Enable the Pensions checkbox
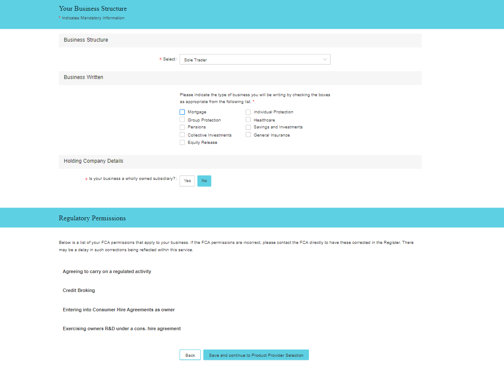 tap(182, 127)
